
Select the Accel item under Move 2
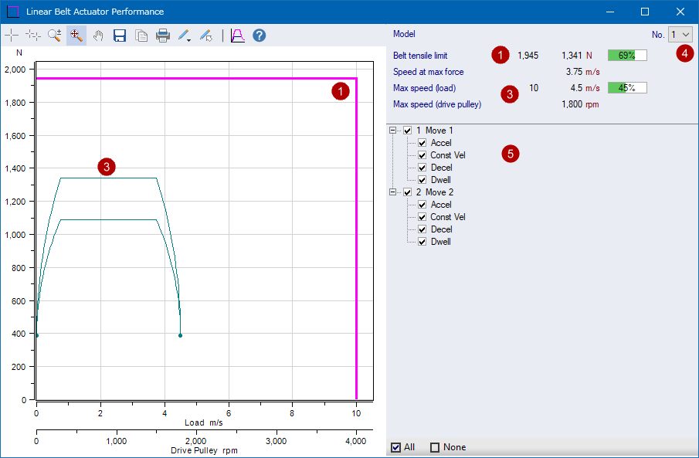click(x=441, y=205)
